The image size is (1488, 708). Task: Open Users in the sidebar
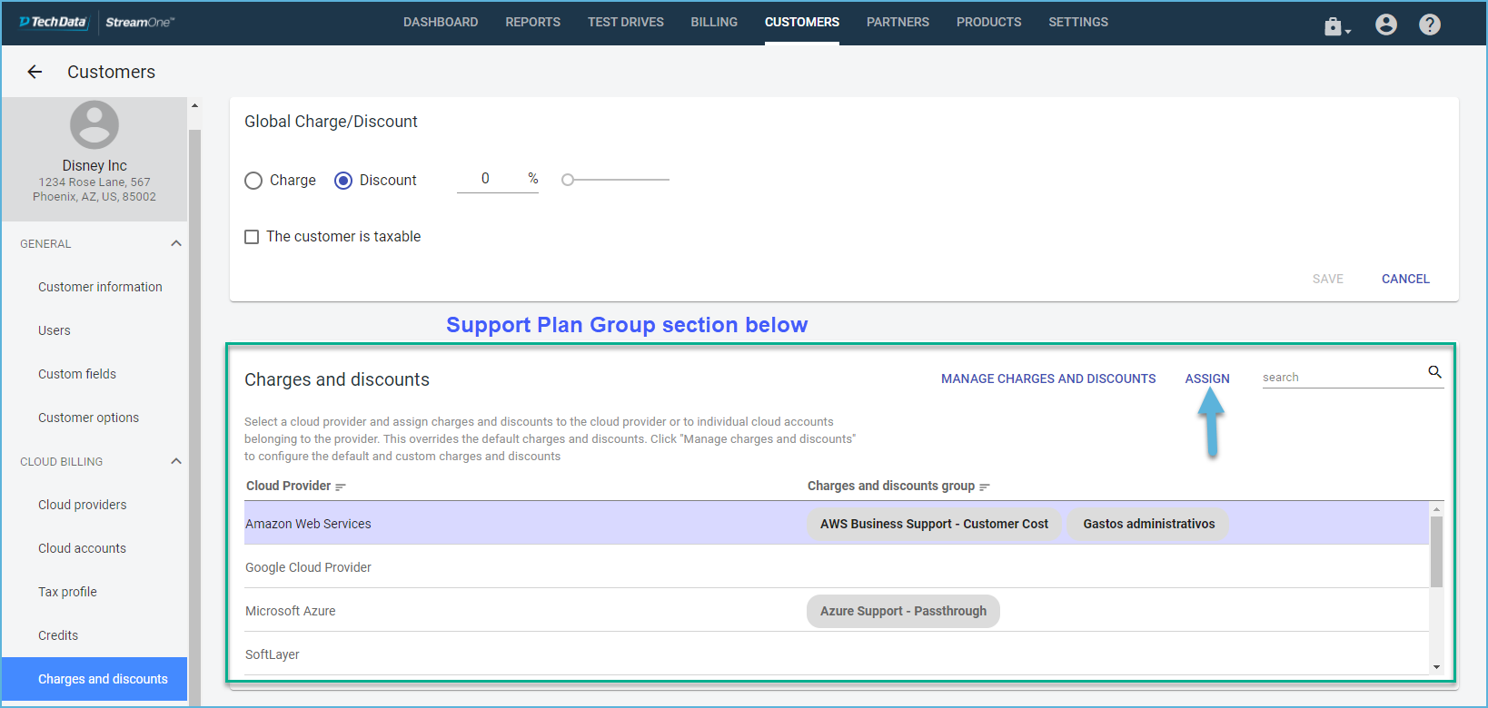[x=55, y=330]
